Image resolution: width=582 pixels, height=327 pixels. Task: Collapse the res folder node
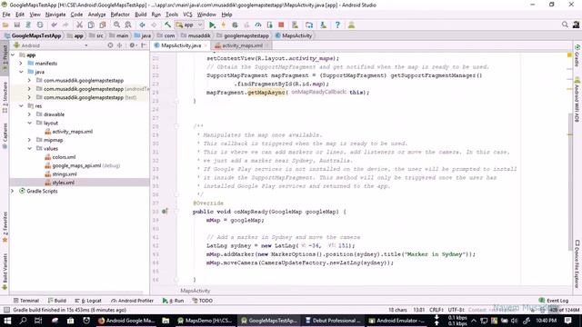click(21, 106)
